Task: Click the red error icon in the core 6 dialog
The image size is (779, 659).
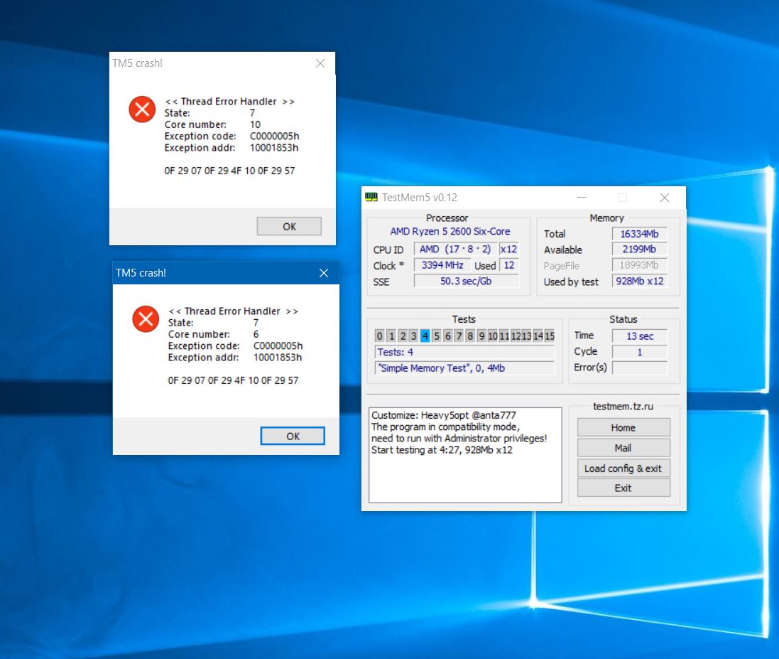Action: coord(146,318)
